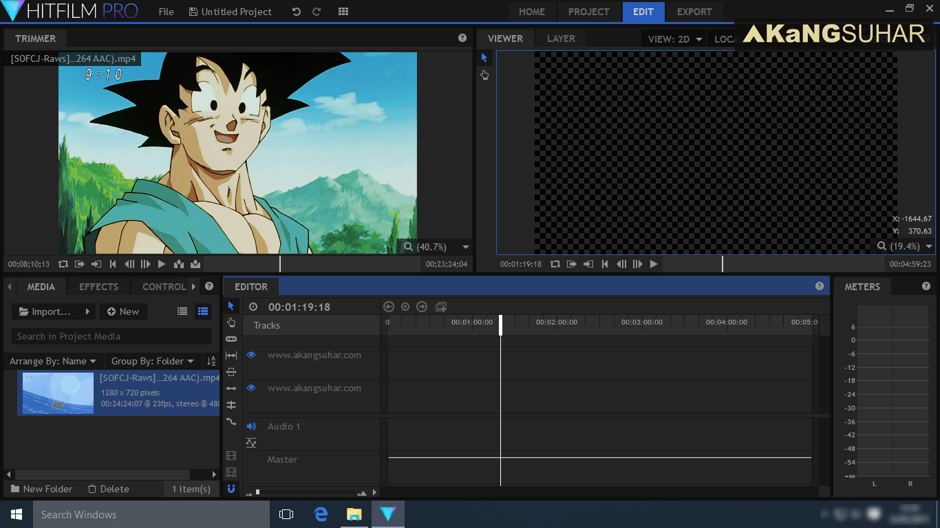Click the Make Composite Shot icon
The image size is (940, 528).
[441, 307]
